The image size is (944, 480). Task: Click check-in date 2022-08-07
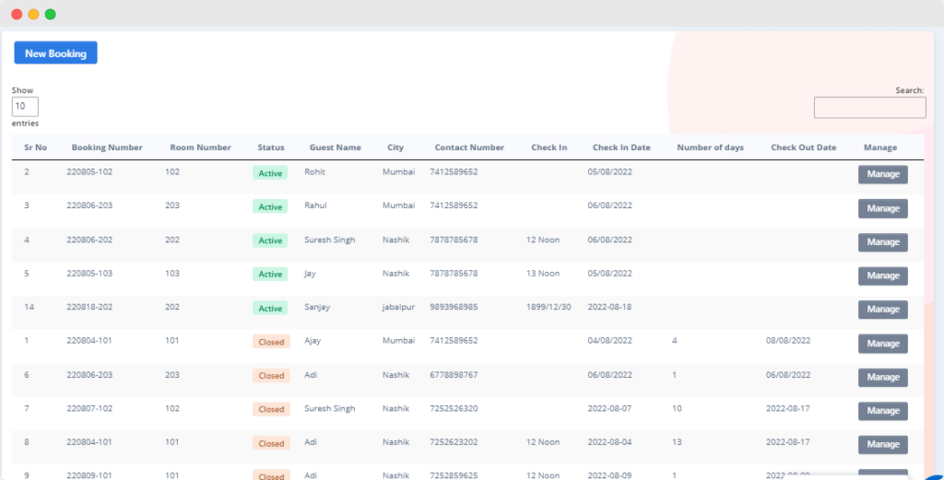(610, 409)
